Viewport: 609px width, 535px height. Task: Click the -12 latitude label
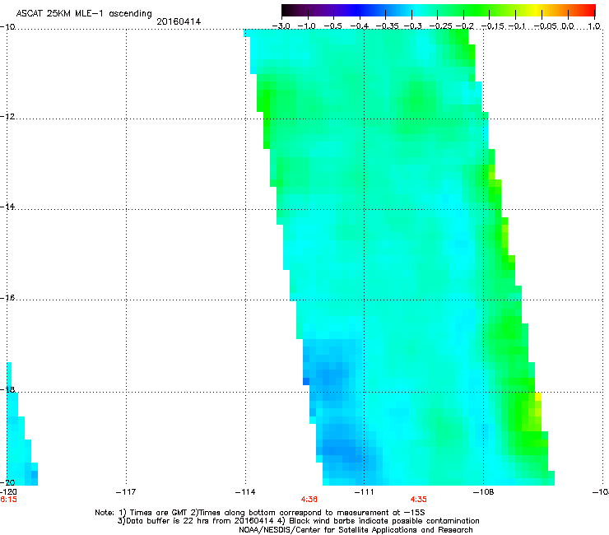pos(7,117)
